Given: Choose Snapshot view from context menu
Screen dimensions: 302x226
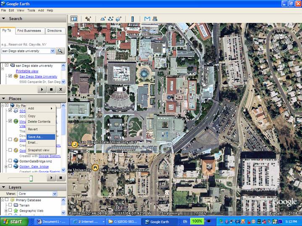Looking at the screenshot, I should coord(41,150).
